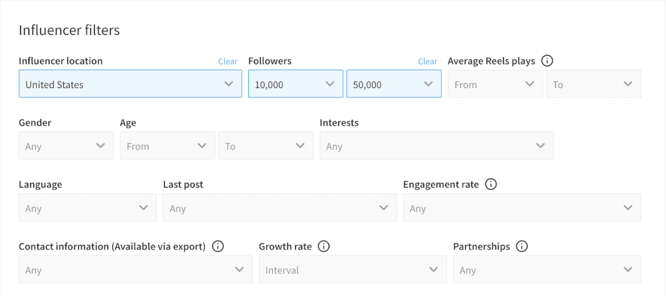Clear the Followers filter

click(x=427, y=62)
